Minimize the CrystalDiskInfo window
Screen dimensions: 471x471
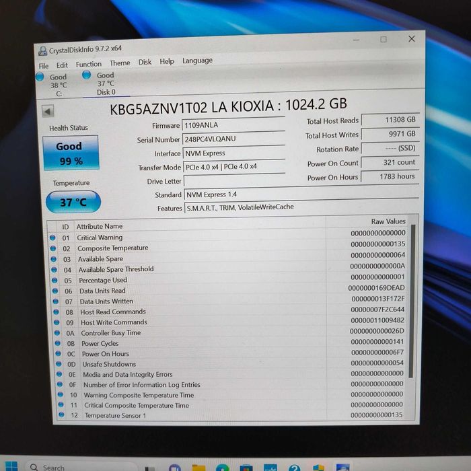(x=356, y=40)
